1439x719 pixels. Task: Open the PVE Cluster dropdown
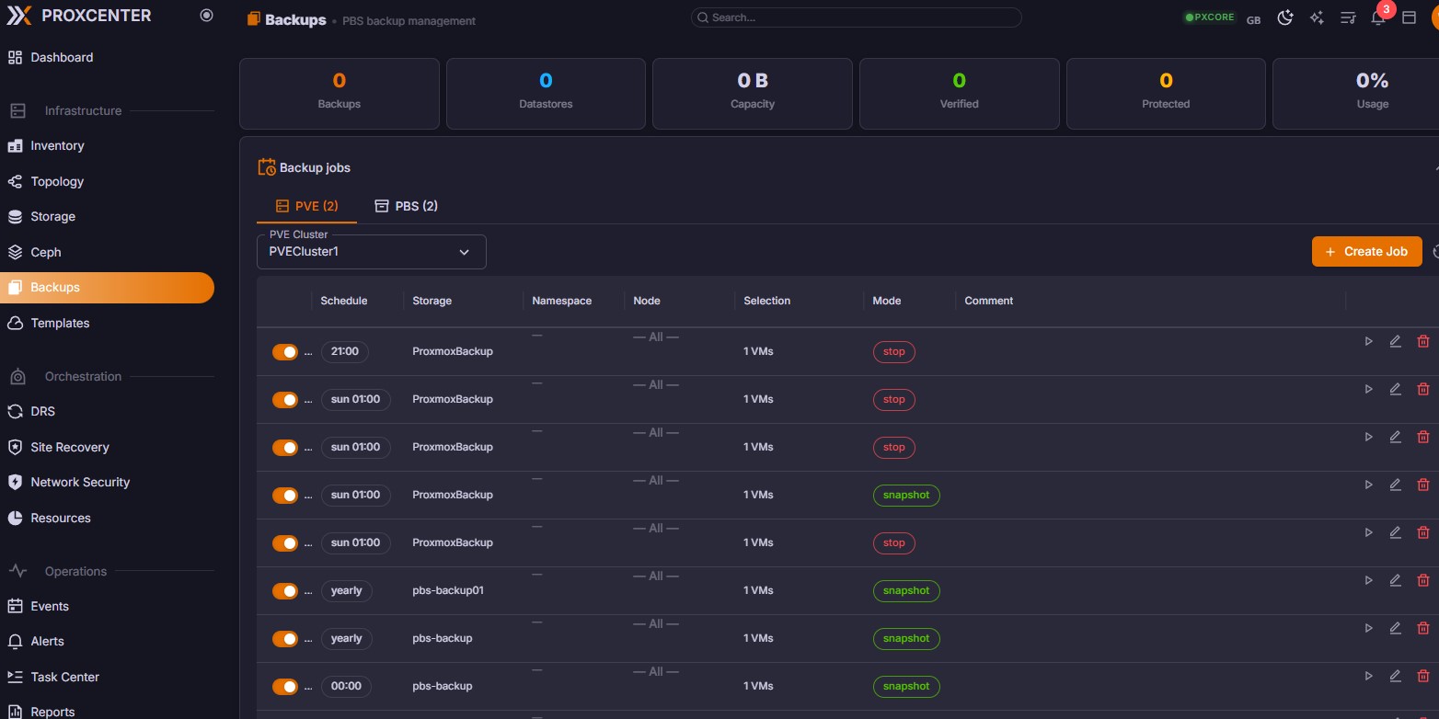371,252
